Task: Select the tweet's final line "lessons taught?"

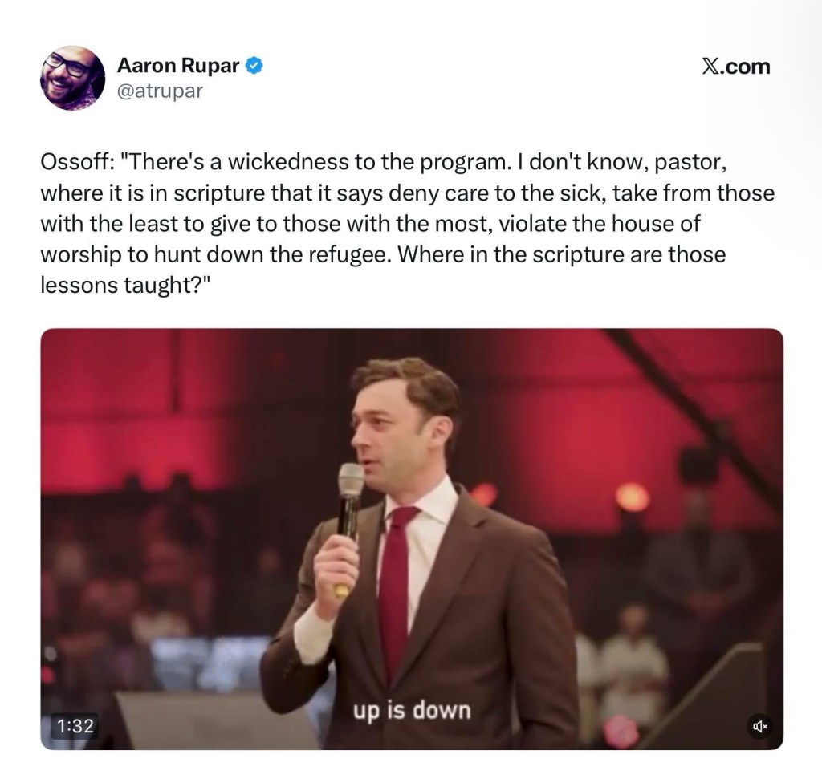Action: point(120,286)
